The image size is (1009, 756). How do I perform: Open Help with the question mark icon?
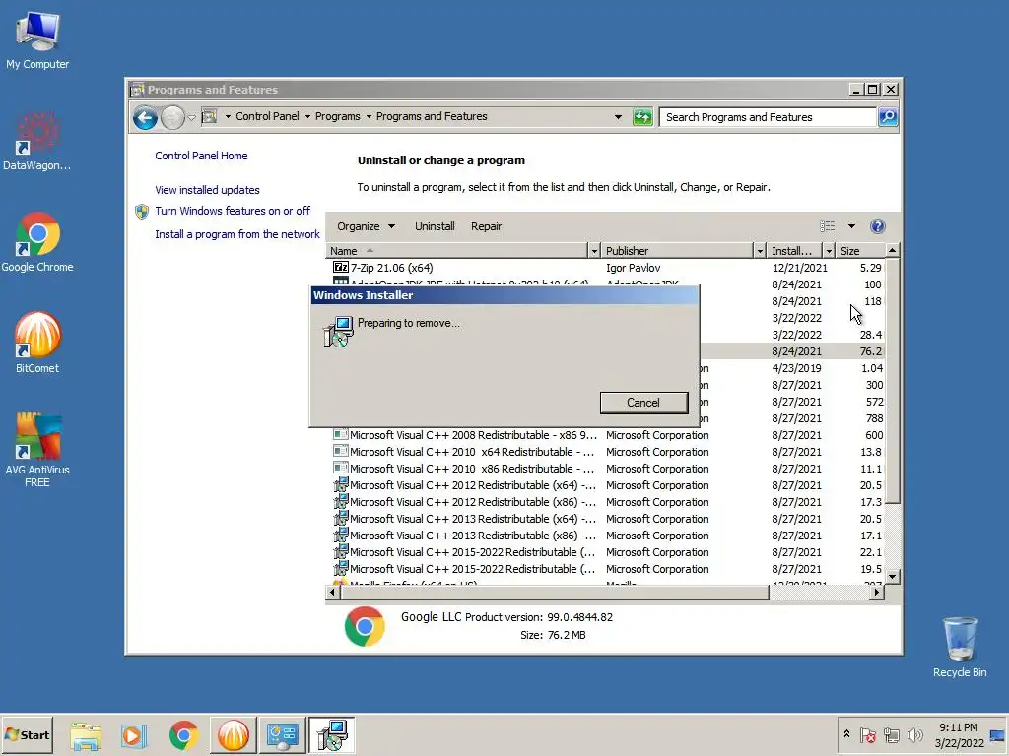click(x=878, y=226)
